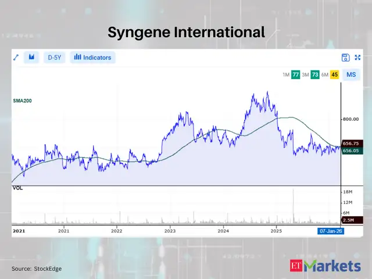
Task: Select the green 1M score badge 77
Action: click(x=296, y=74)
